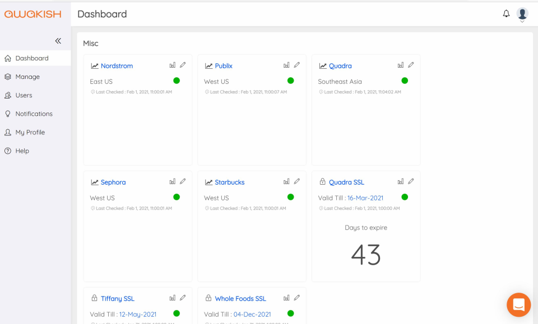This screenshot has width=538, height=324.
Task: Open Users from the sidebar
Action: [x=24, y=95]
